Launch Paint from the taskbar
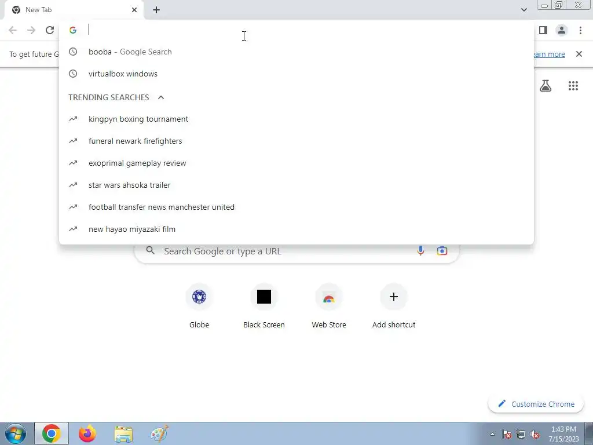Viewport: 593px width, 445px height. coord(159,433)
